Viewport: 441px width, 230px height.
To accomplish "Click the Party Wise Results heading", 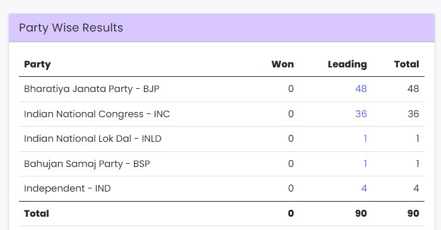I will tap(71, 28).
